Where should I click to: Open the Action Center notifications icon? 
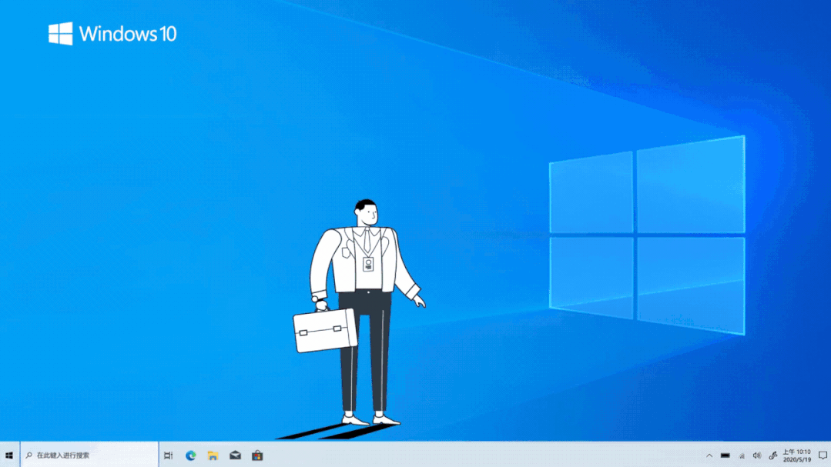point(823,455)
